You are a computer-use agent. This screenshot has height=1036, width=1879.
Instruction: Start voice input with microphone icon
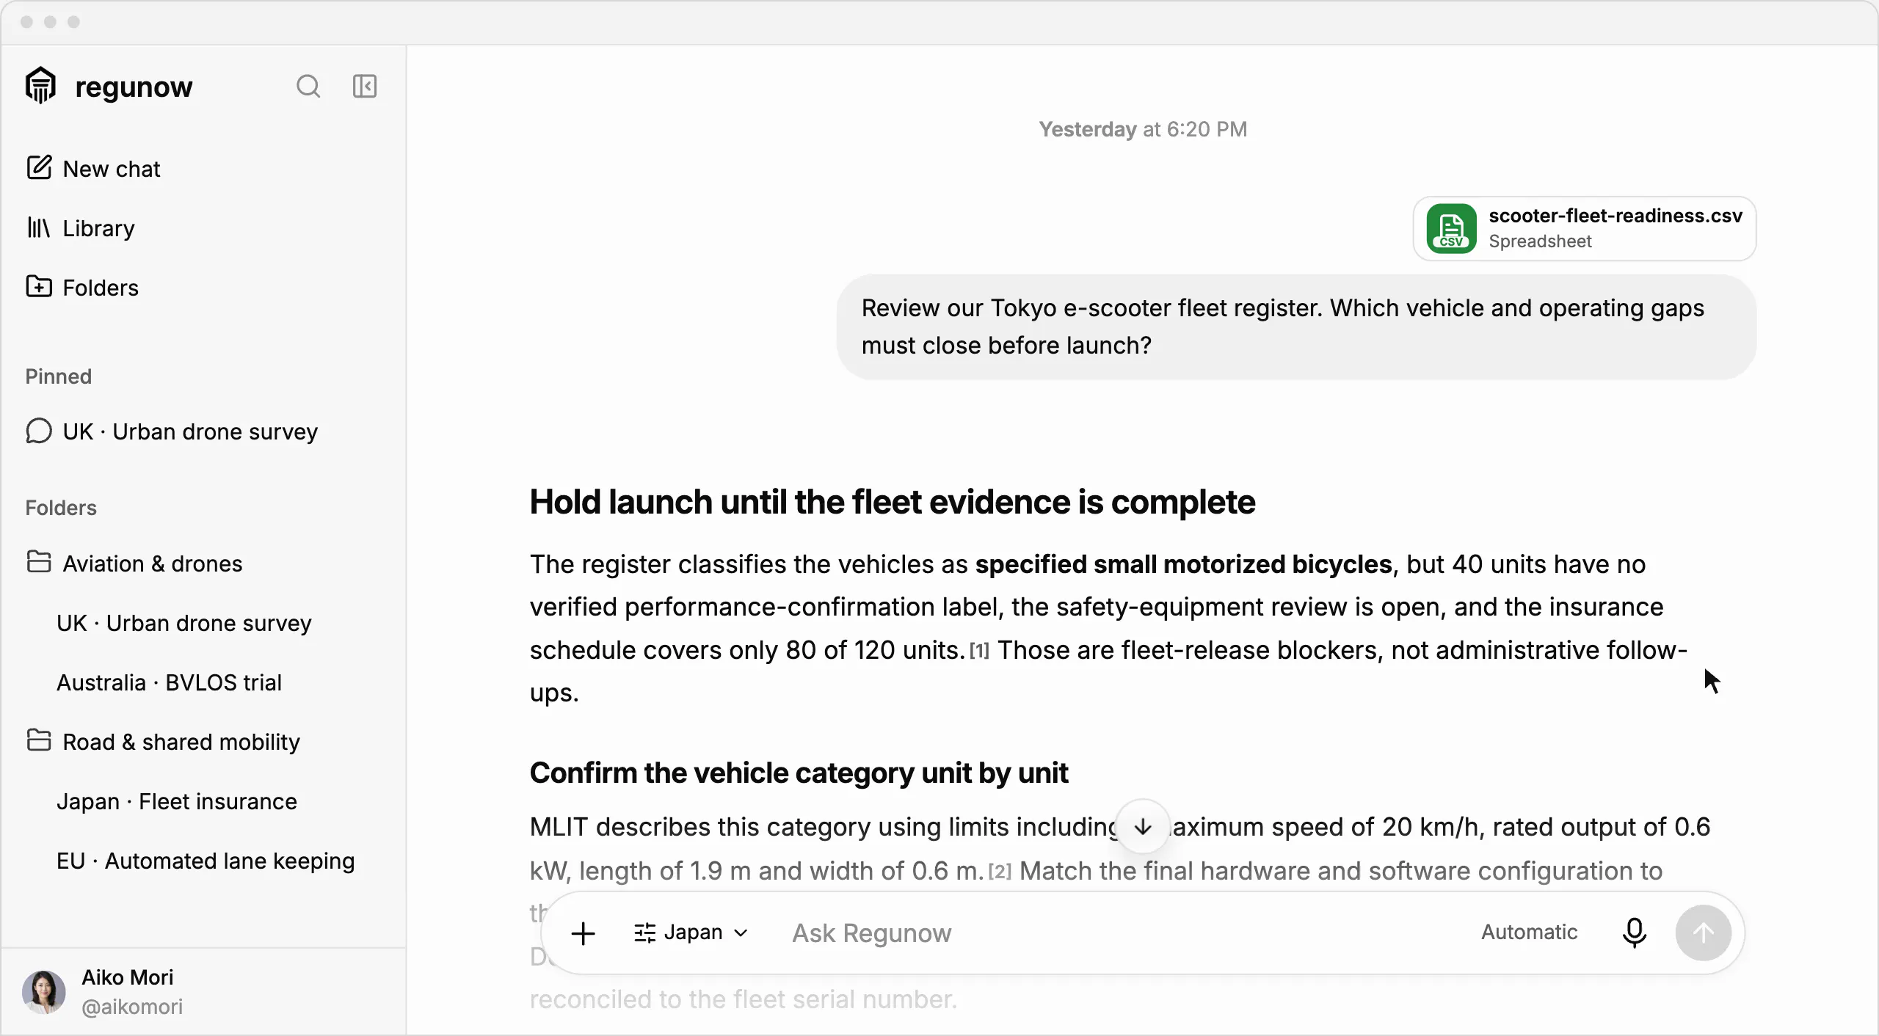1635,933
